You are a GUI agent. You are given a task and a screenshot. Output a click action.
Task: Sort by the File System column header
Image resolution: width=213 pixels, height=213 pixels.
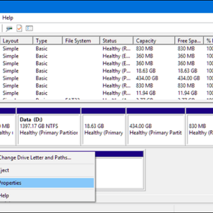(81, 40)
